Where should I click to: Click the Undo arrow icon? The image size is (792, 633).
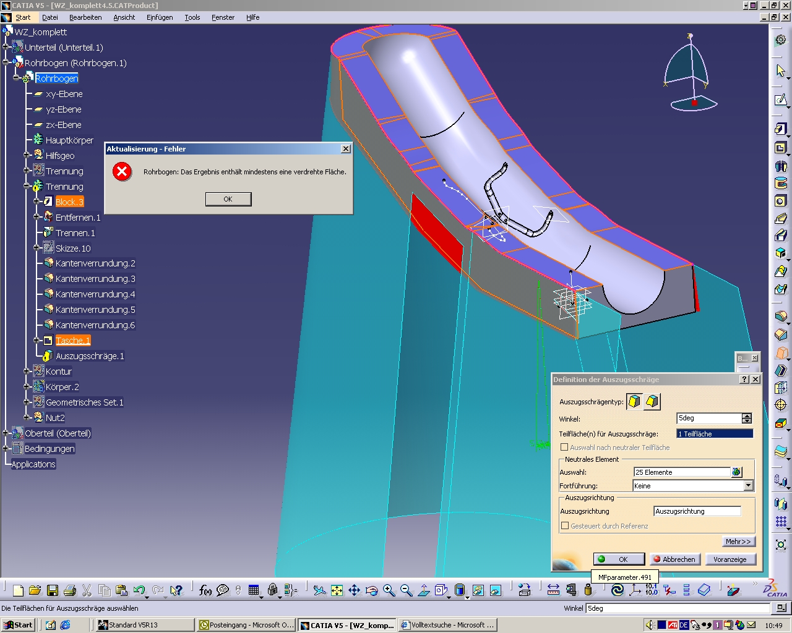[x=139, y=590]
